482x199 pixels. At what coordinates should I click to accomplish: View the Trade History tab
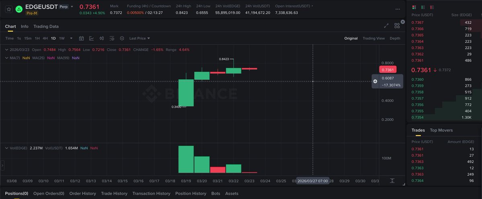click(114, 193)
